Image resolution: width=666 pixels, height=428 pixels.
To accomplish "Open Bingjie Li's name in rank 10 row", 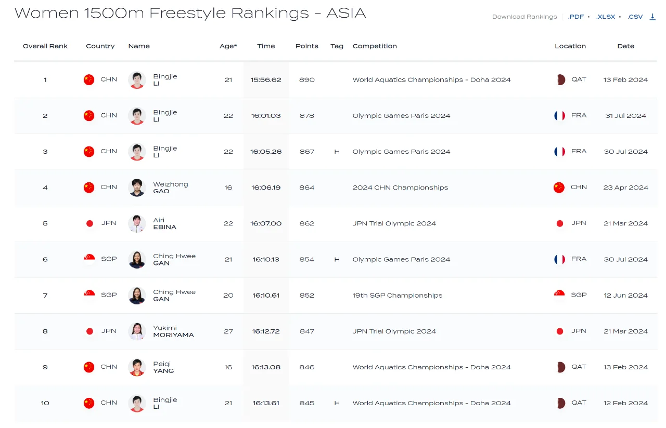I will [165, 403].
